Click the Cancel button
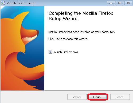Screen dimensions: 133x103 click(x=120, y=97)
